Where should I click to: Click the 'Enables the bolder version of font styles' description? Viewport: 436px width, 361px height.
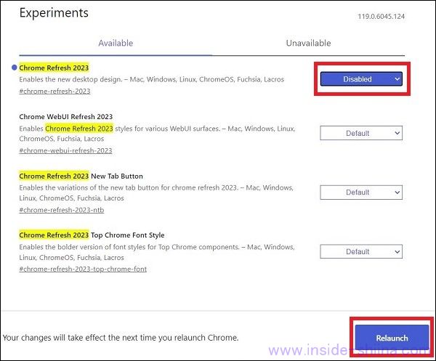[157, 252]
